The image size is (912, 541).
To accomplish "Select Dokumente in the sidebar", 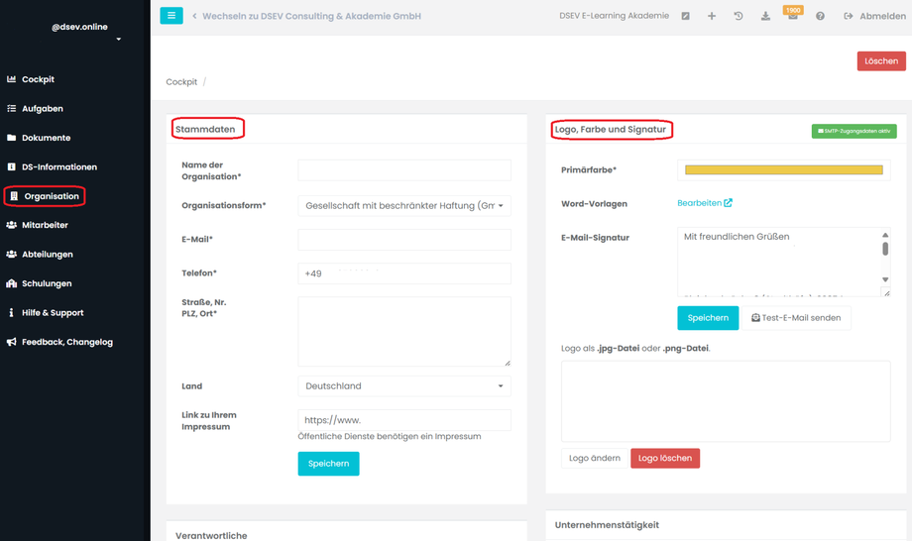I will pos(46,138).
